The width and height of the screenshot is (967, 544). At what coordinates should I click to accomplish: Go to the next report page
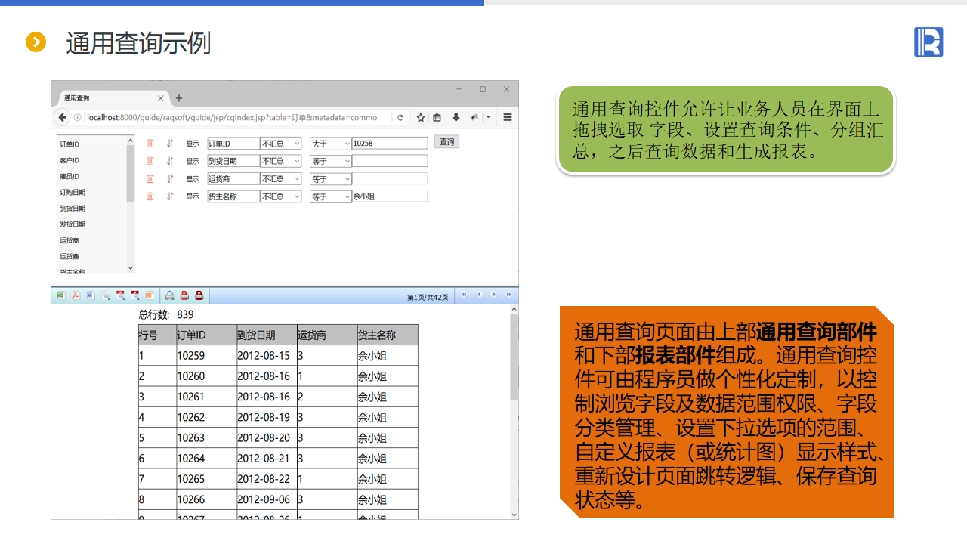tap(494, 295)
